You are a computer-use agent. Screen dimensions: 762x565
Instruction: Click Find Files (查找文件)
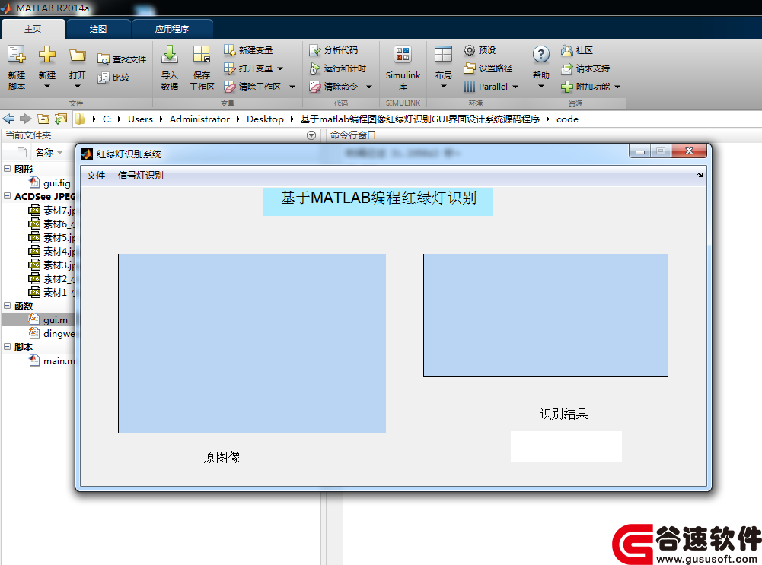(x=122, y=59)
